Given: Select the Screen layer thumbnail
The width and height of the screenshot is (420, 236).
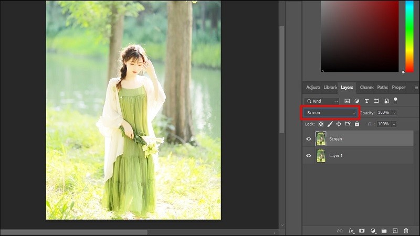Looking at the screenshot, I should tap(321, 139).
